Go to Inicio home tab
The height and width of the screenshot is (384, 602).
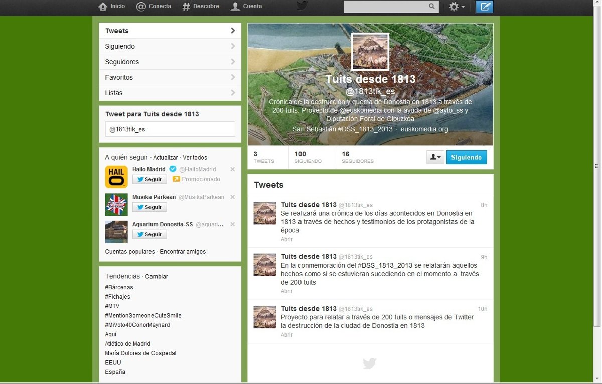[x=112, y=6]
